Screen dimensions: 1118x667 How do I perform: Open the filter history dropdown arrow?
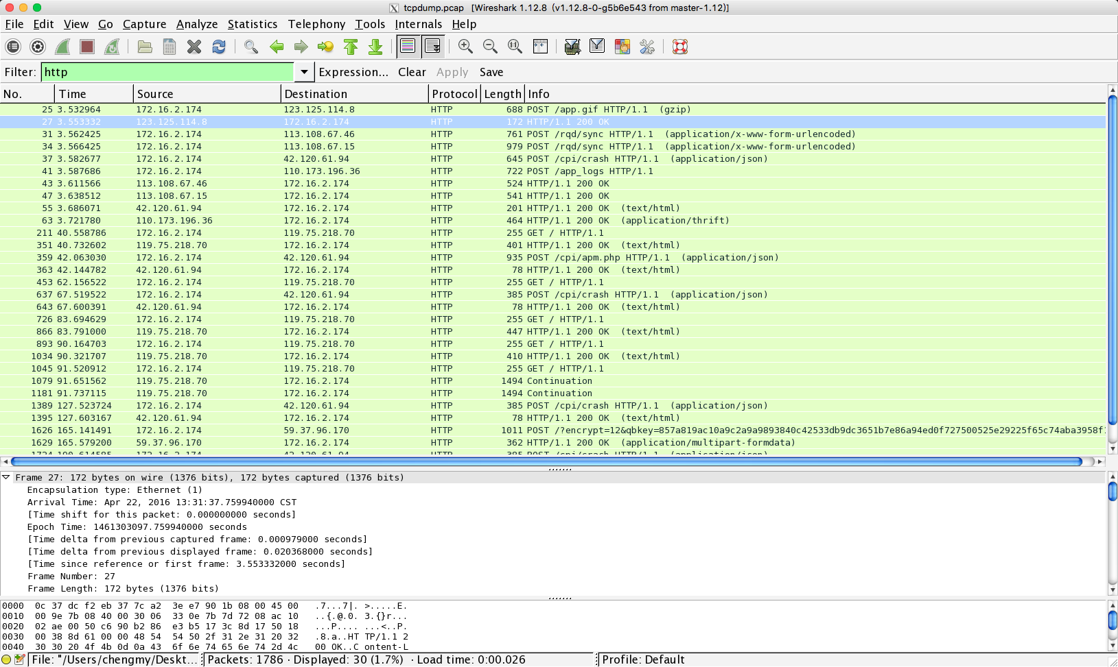coord(304,72)
